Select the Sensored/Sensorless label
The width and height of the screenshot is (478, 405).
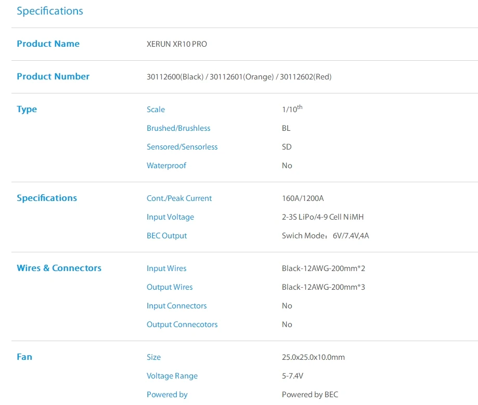[182, 147]
